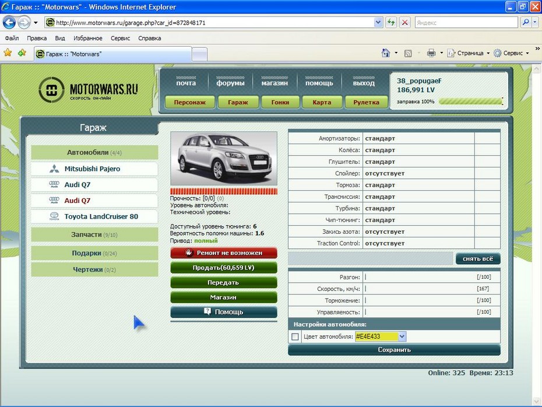
Task: Click the Рулетка button
Action: pos(367,103)
